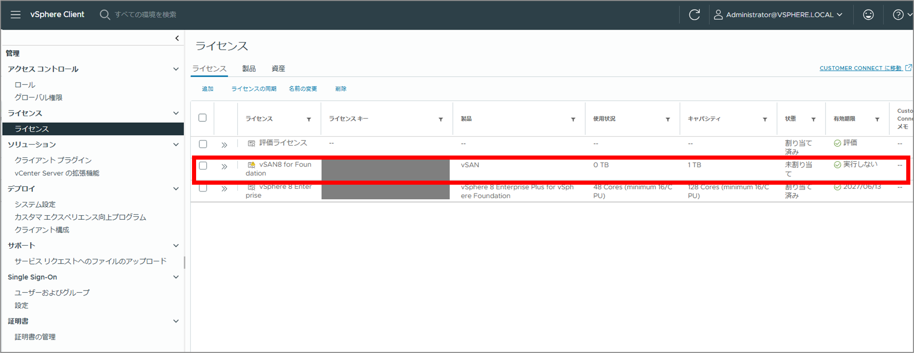Filter the 状態 column
This screenshot has width=914, height=353.
click(x=813, y=119)
